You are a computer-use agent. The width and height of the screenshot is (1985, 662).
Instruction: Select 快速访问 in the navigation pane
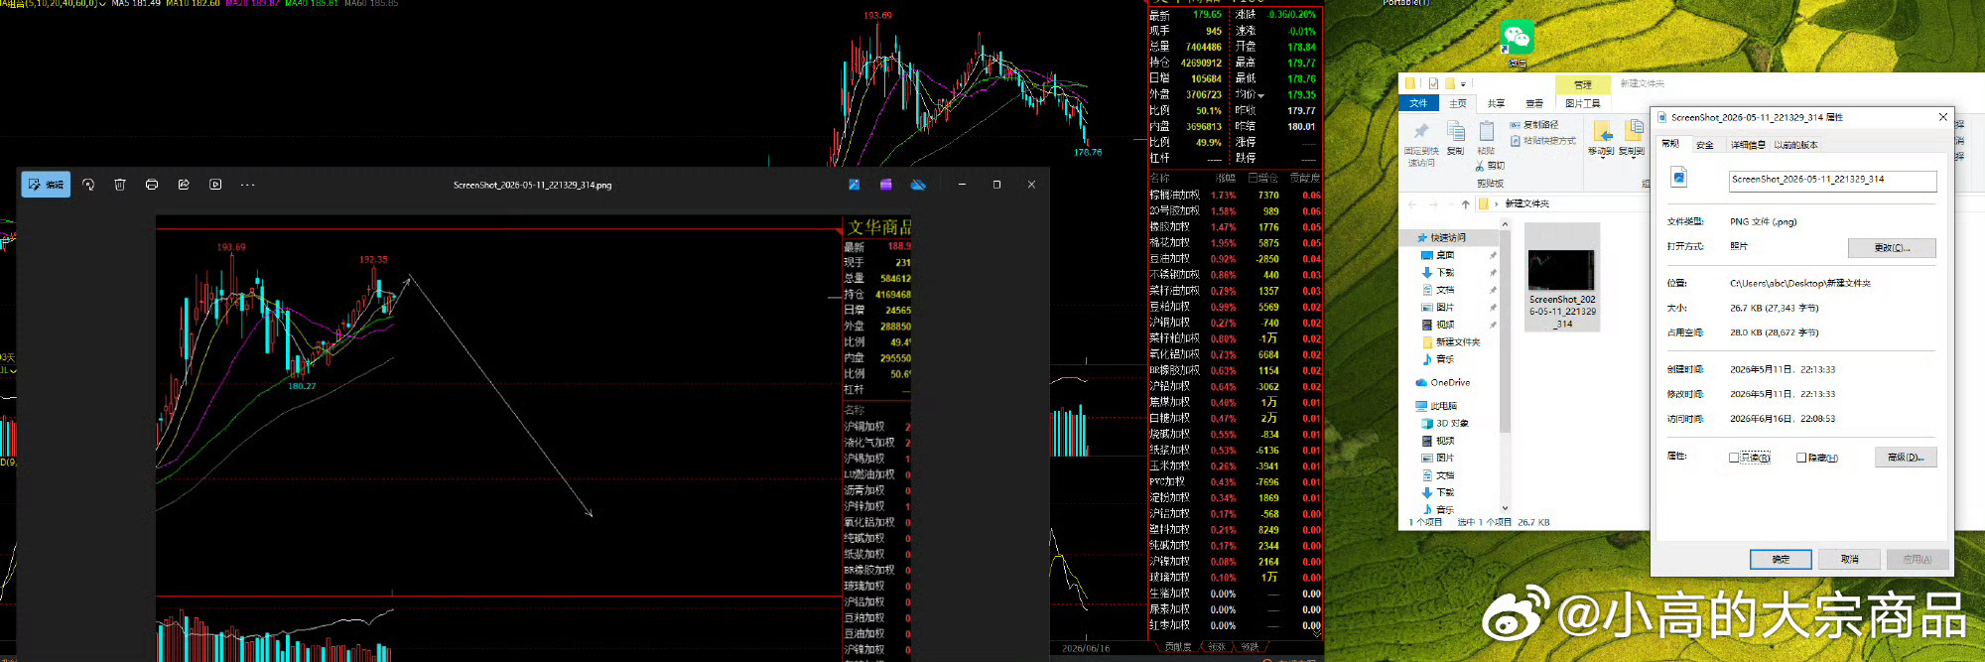tap(1448, 238)
